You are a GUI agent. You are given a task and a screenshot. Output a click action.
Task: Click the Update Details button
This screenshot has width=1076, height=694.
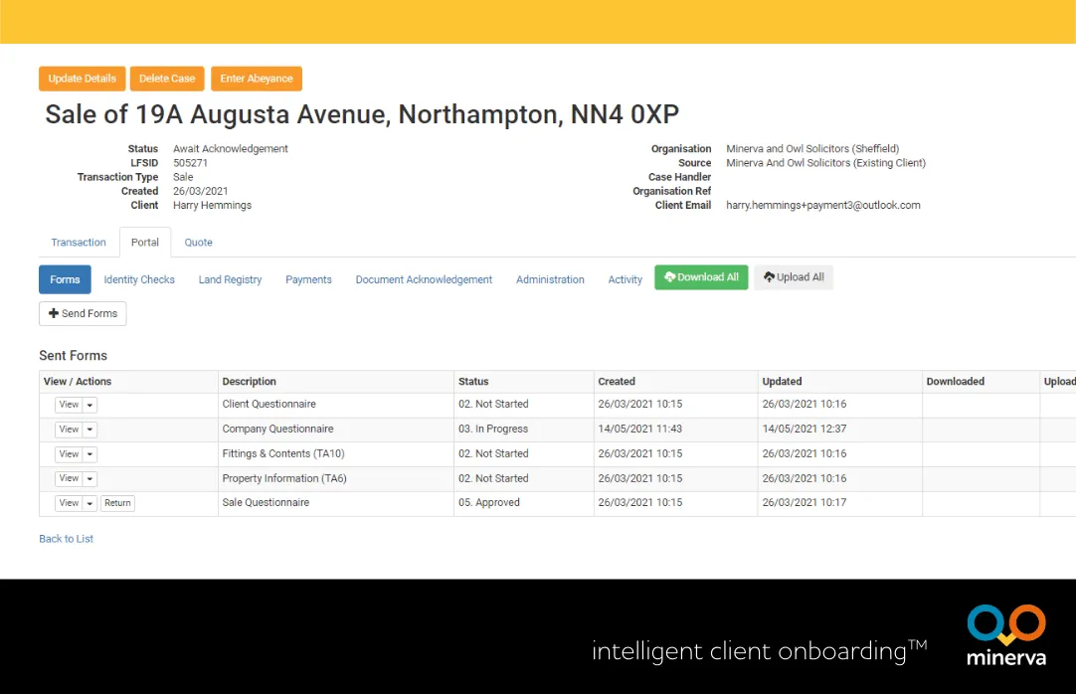point(83,79)
